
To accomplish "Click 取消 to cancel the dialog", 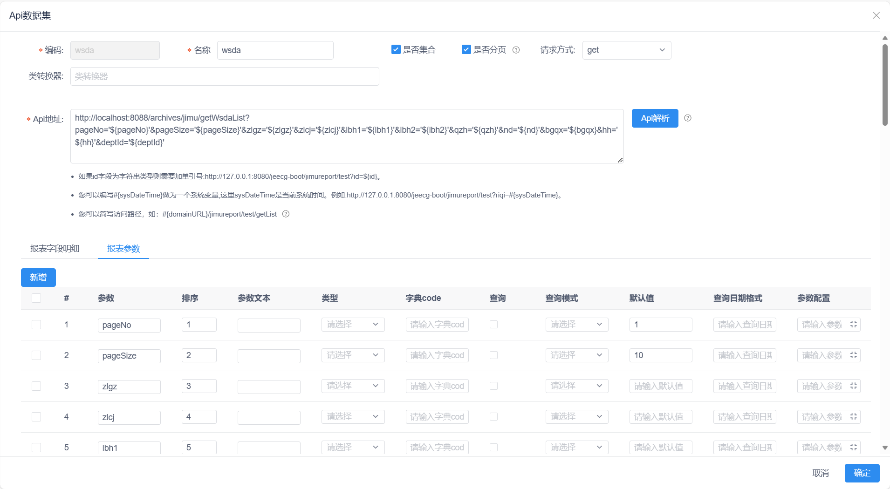I will click(x=821, y=473).
